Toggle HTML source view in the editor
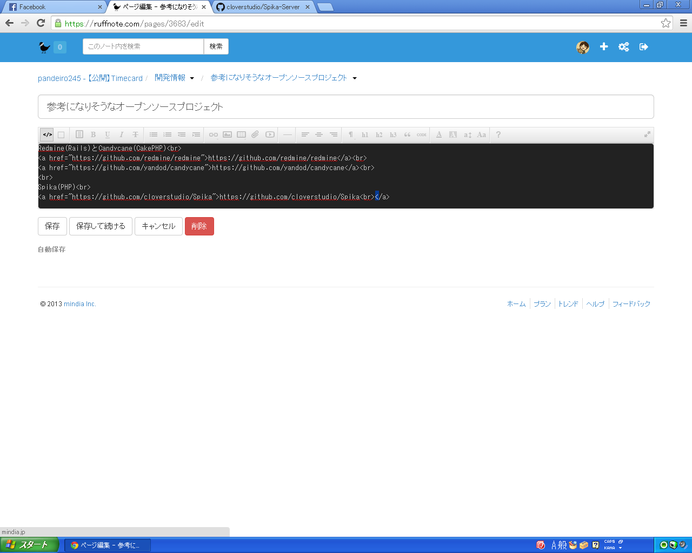 (48, 134)
